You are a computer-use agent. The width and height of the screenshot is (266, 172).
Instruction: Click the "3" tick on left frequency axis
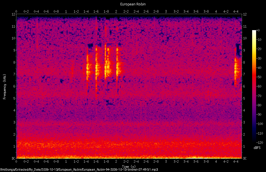(14, 122)
